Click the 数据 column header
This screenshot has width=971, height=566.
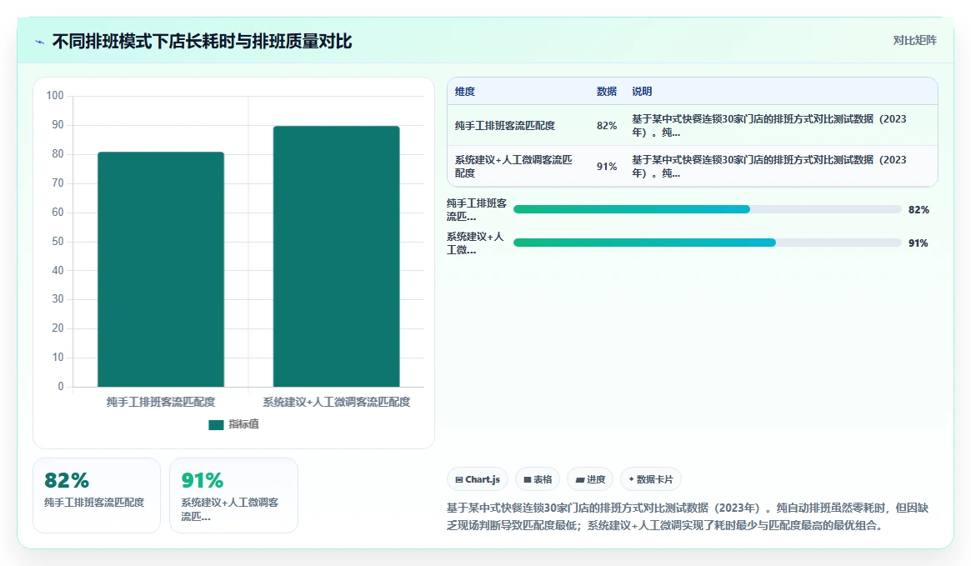pos(606,91)
